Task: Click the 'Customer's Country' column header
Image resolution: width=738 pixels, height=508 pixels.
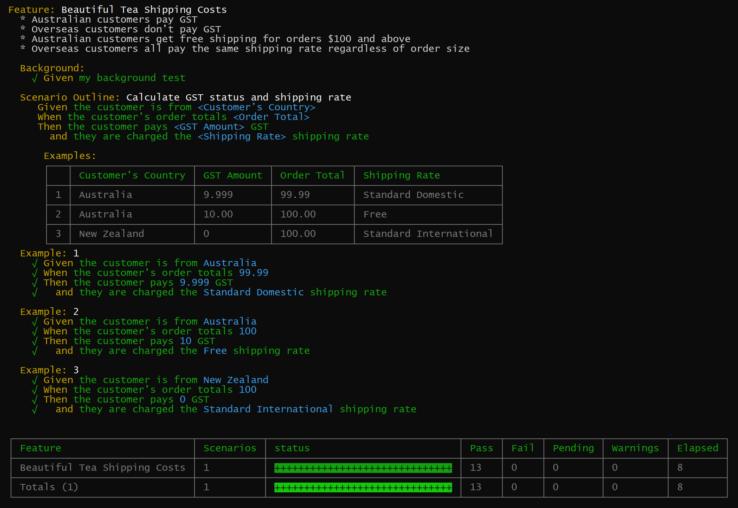Action: tap(132, 175)
